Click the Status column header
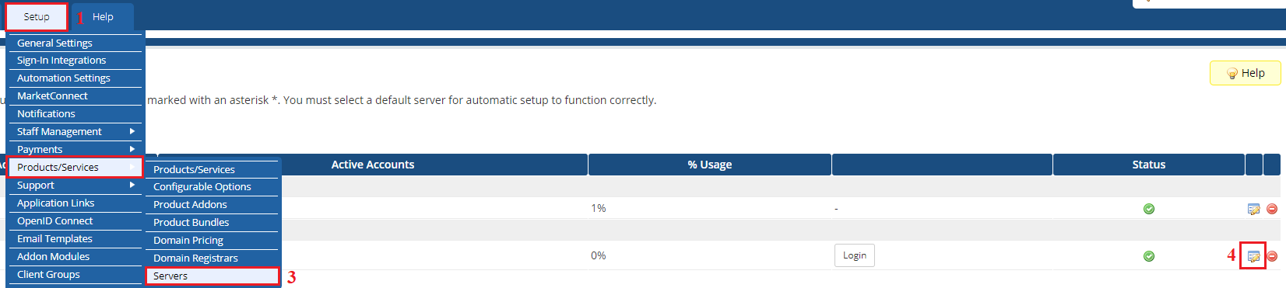This screenshot has width=1286, height=288. (1149, 165)
